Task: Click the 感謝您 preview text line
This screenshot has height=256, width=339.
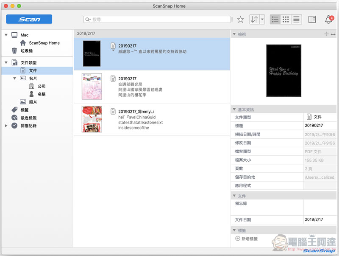Action: pyautogui.click(x=152, y=51)
